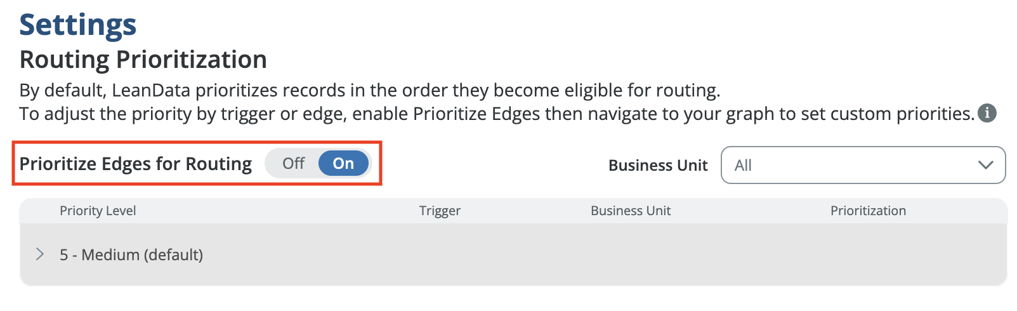
Task: Click the Routing Prioritization subheading
Action: pyautogui.click(x=143, y=60)
